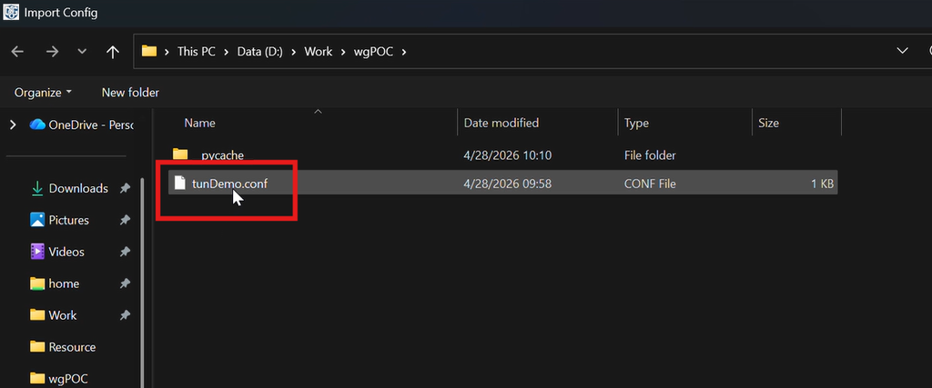Unpin Videos using its pin icon
The height and width of the screenshot is (388, 932).
[x=125, y=252]
